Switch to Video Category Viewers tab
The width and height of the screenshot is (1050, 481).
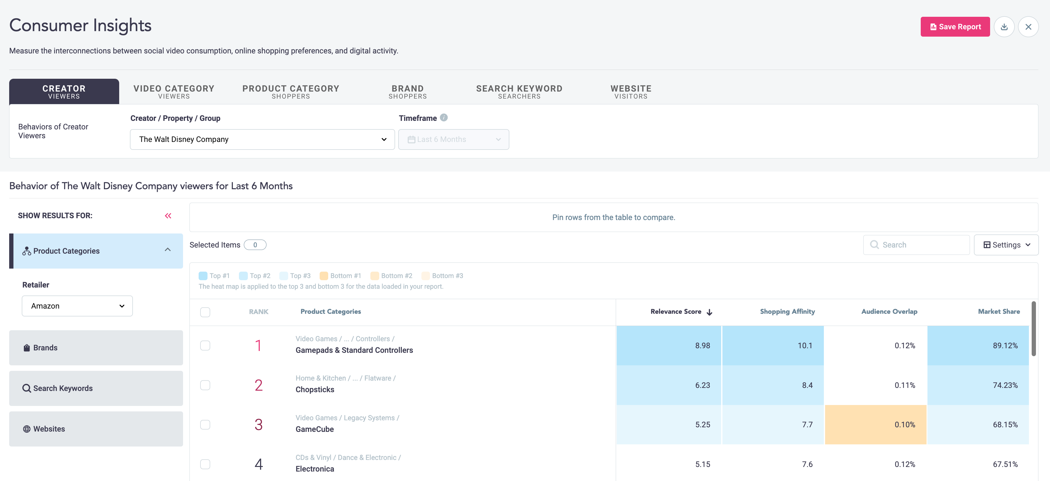[x=174, y=92]
